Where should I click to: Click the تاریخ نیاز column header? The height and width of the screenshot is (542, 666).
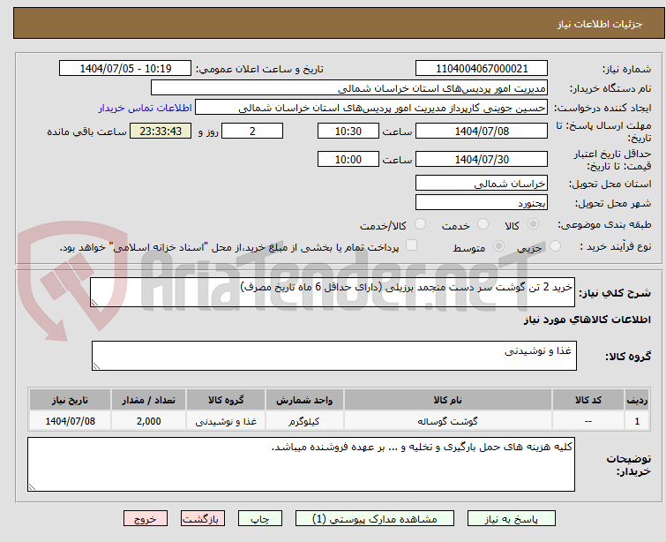(x=71, y=400)
